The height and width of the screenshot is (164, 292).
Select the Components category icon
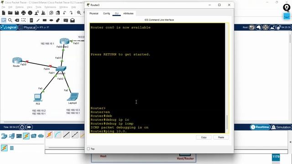(x=19, y=136)
